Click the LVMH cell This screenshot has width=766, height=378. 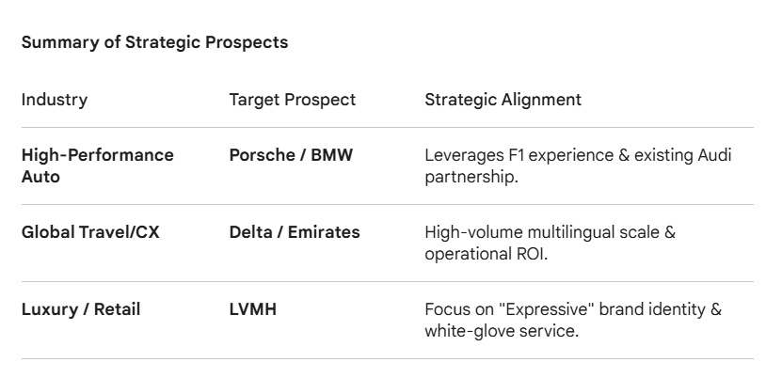tap(253, 309)
